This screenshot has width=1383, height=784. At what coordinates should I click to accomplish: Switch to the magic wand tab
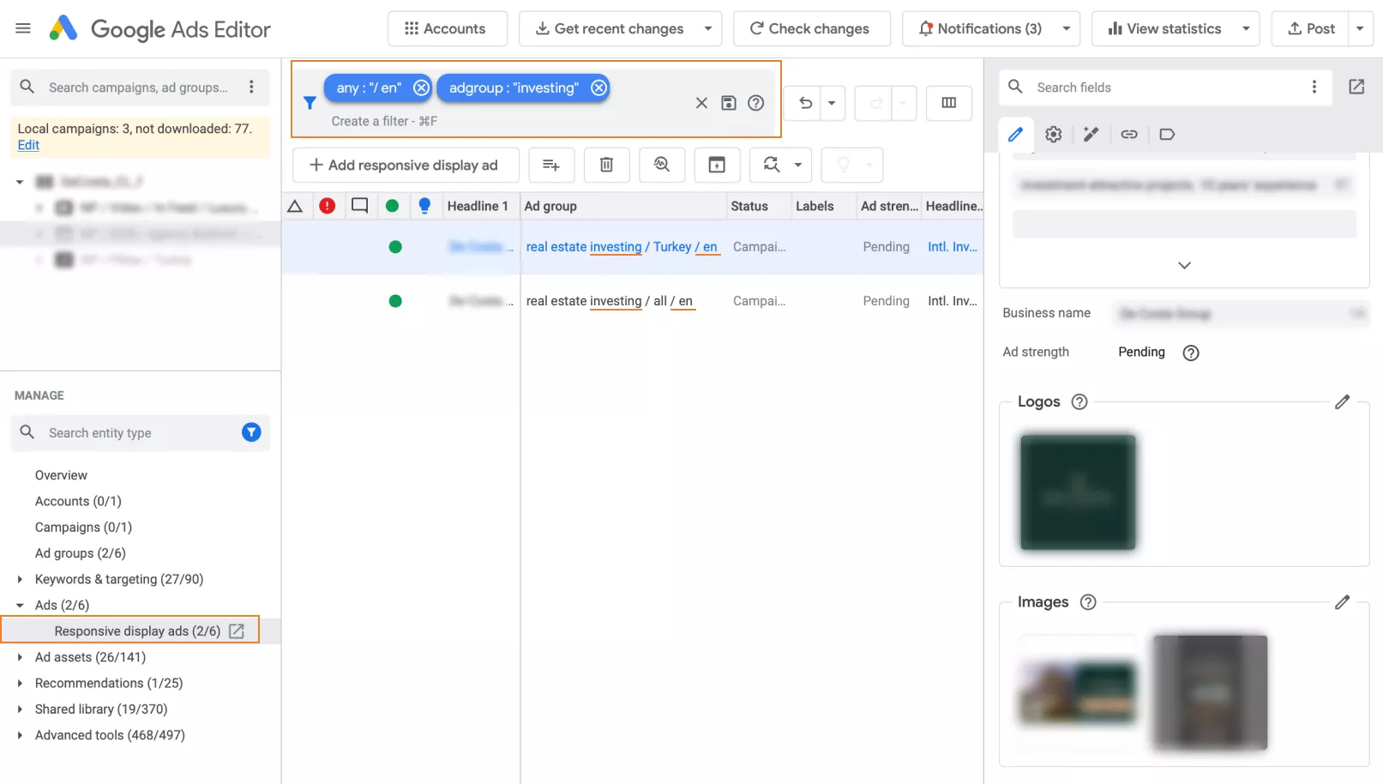pyautogui.click(x=1091, y=134)
